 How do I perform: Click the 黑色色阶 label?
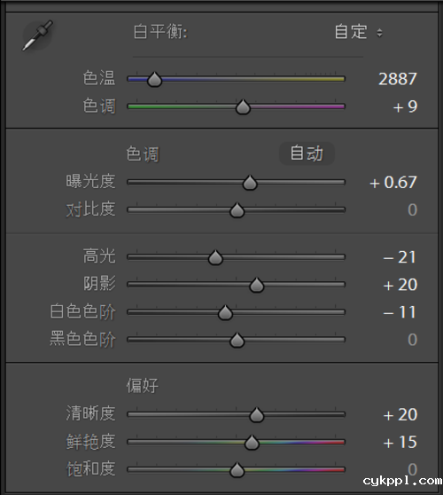tap(82, 339)
